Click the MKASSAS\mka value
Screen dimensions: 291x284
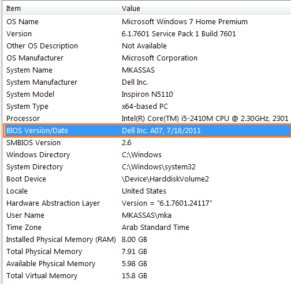(147, 215)
